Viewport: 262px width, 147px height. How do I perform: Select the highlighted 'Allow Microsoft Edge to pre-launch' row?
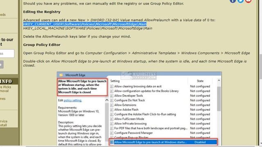tap(163, 142)
